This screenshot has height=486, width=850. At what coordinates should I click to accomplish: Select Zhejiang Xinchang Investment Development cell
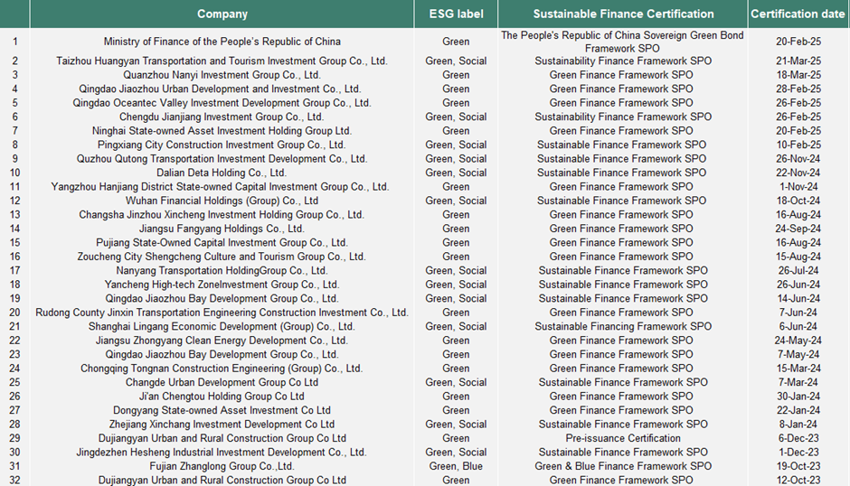pos(222,425)
